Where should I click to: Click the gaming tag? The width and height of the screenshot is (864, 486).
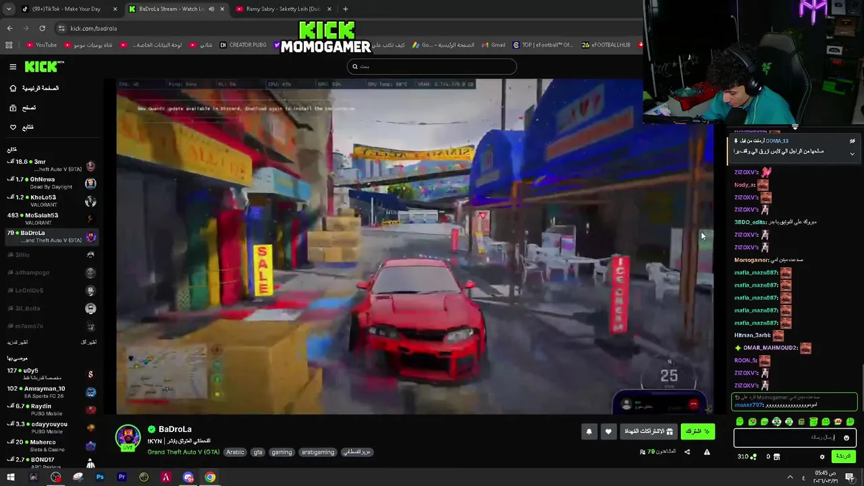[x=281, y=452]
